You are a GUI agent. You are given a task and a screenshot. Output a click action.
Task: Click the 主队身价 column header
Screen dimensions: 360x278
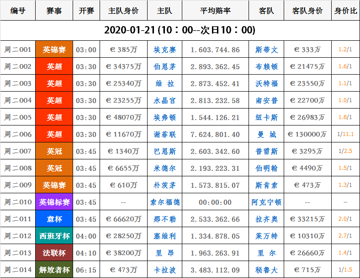[123, 11]
